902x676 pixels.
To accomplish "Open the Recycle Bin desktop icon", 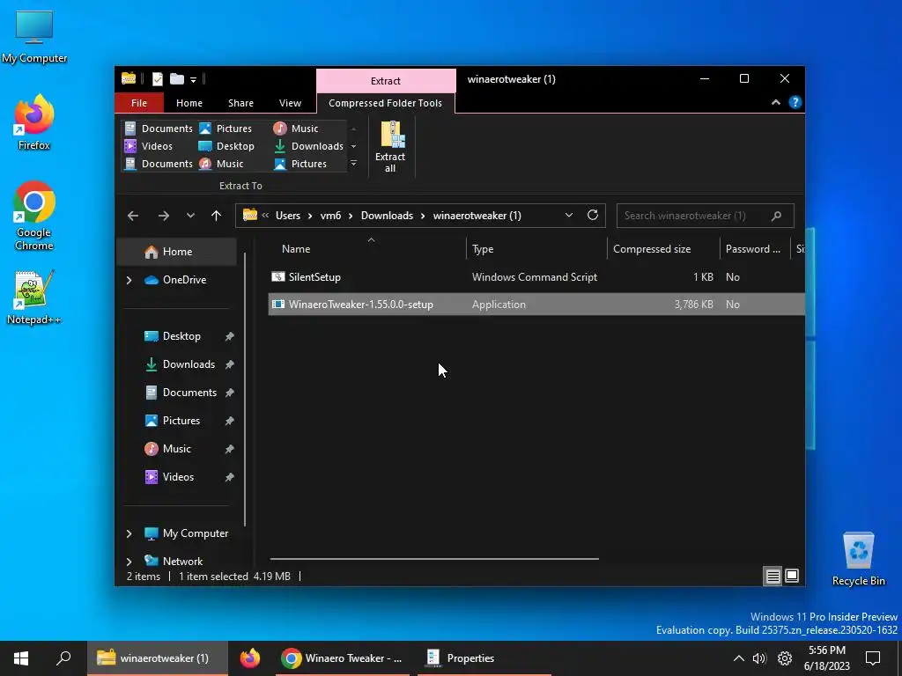I will [858, 559].
